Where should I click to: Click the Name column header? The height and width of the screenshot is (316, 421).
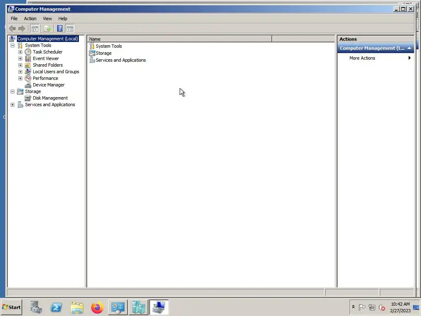[x=179, y=39]
